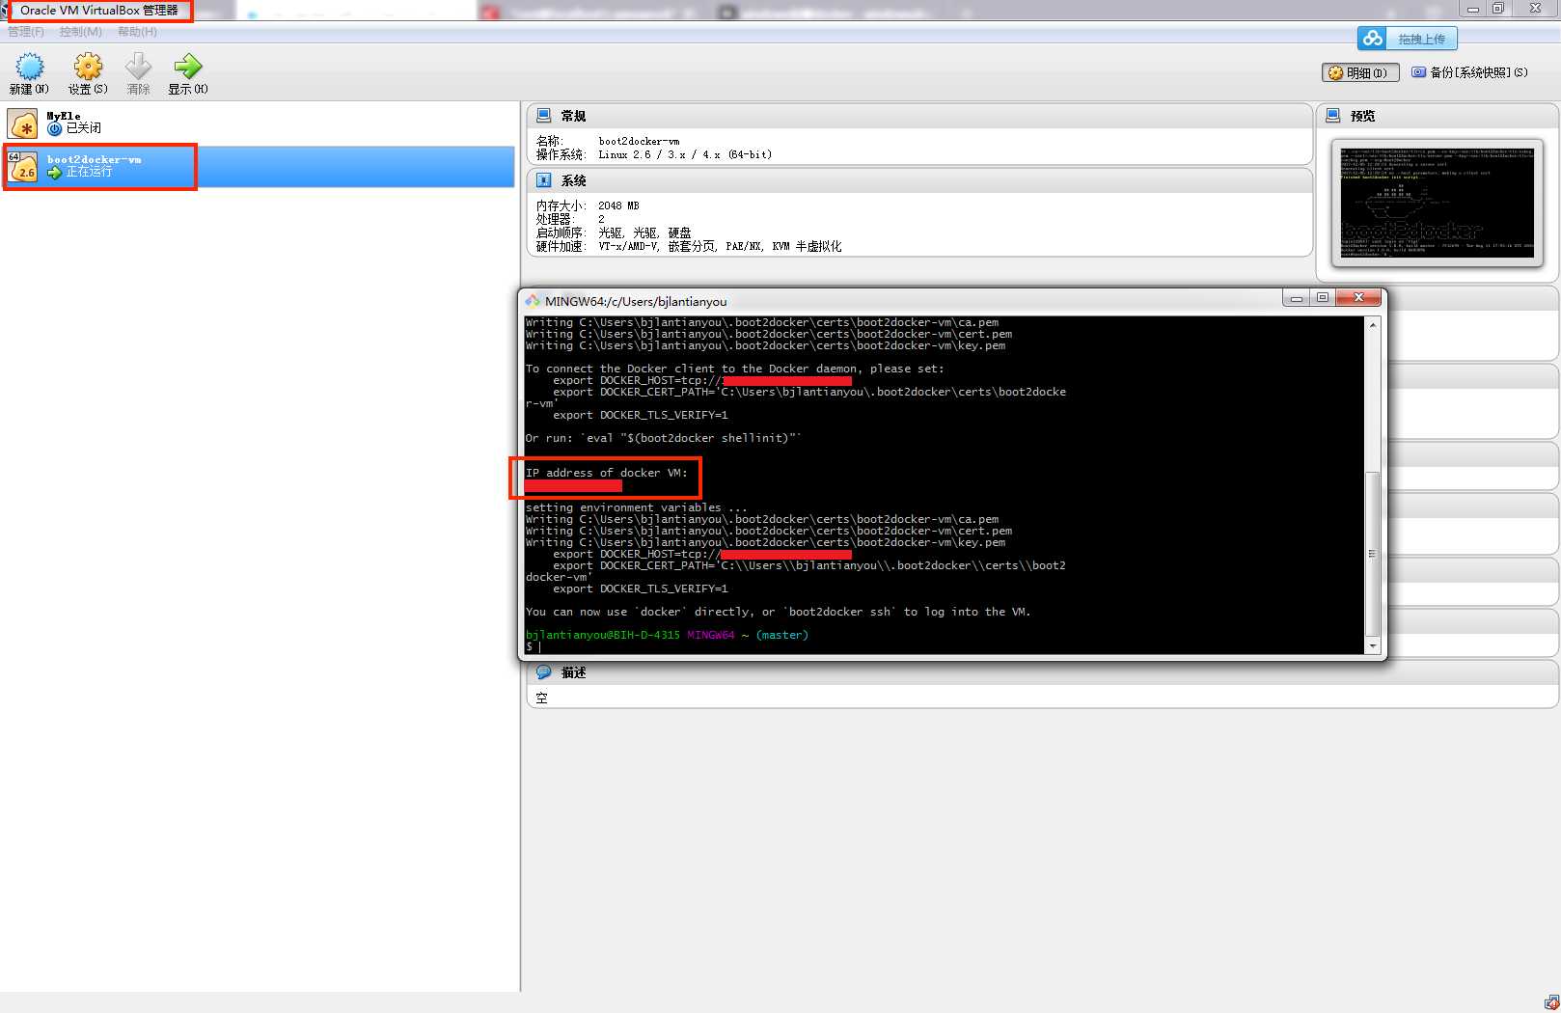1561x1013 pixels.
Task: Select the MyEle virtual machine entry
Action: (x=259, y=123)
